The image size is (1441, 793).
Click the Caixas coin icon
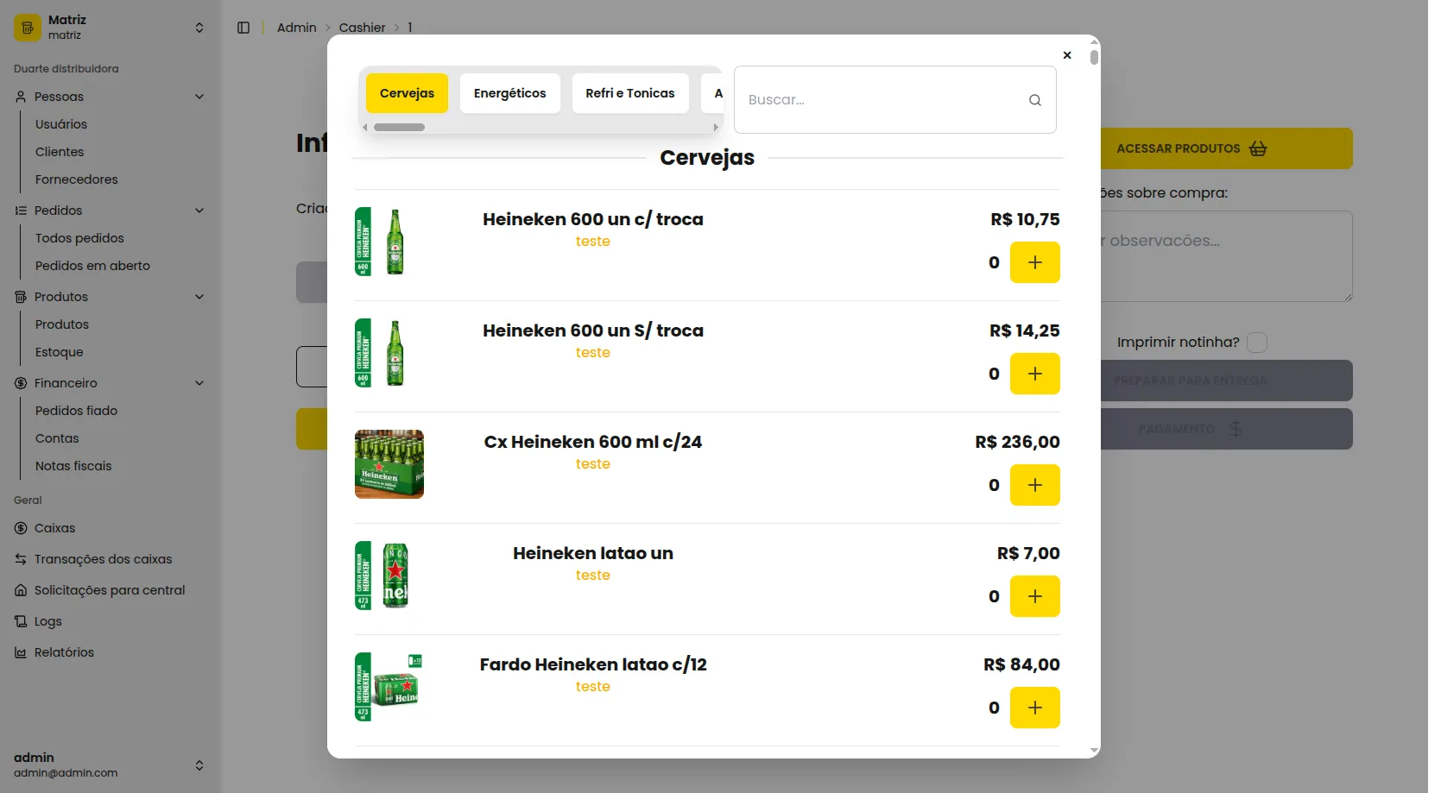(21, 528)
